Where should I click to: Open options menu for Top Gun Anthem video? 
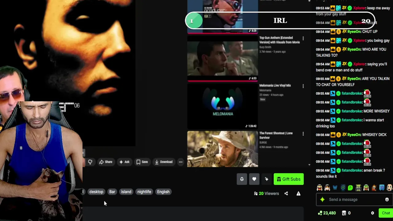click(303, 38)
